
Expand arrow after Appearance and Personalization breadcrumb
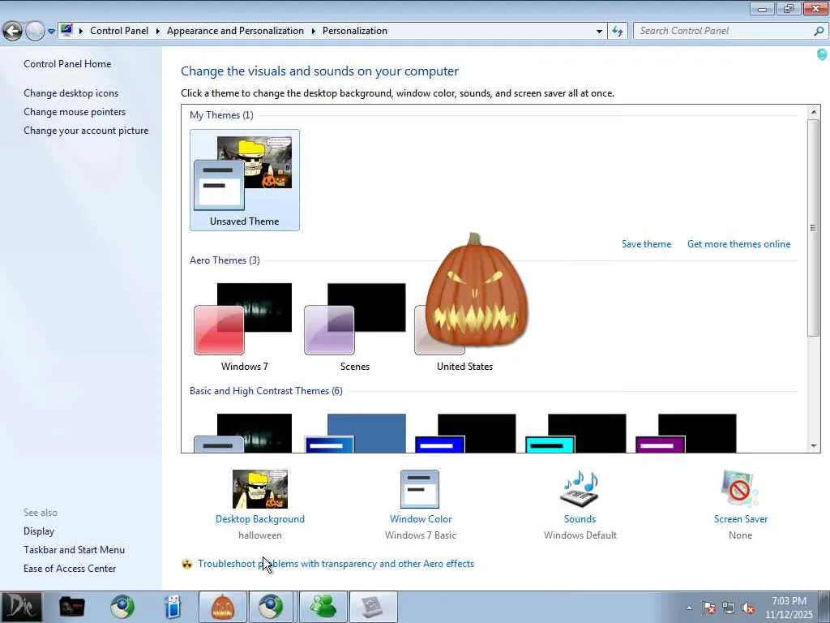[x=314, y=32]
